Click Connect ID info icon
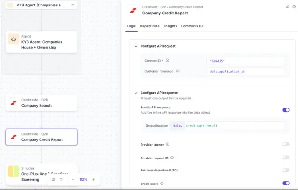The width and height of the screenshot is (298, 190). point(167,61)
